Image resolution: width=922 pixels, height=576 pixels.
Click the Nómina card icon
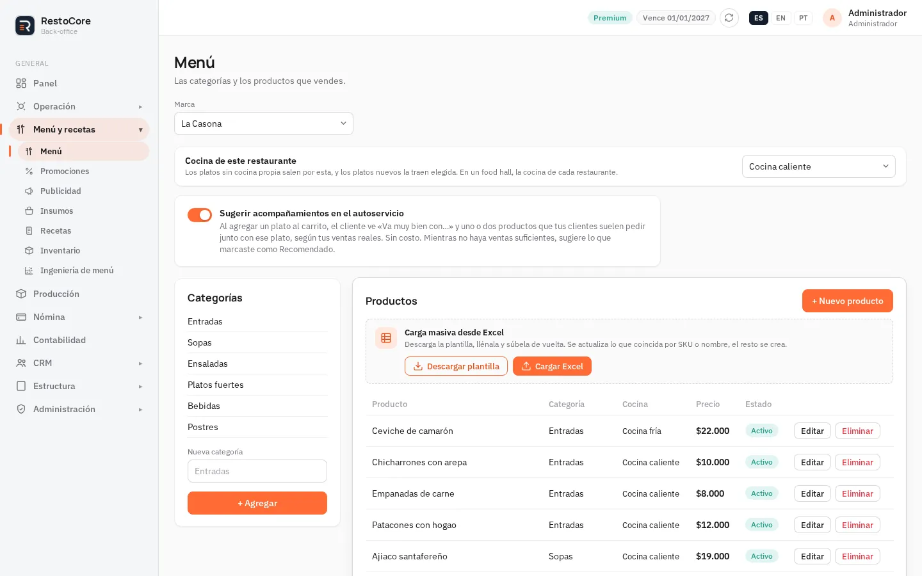[x=21, y=317]
